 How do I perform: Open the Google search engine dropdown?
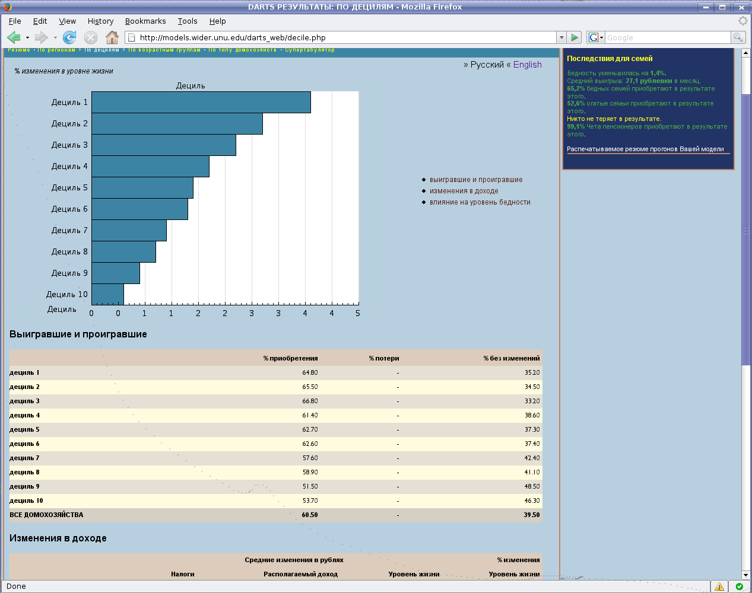point(600,37)
